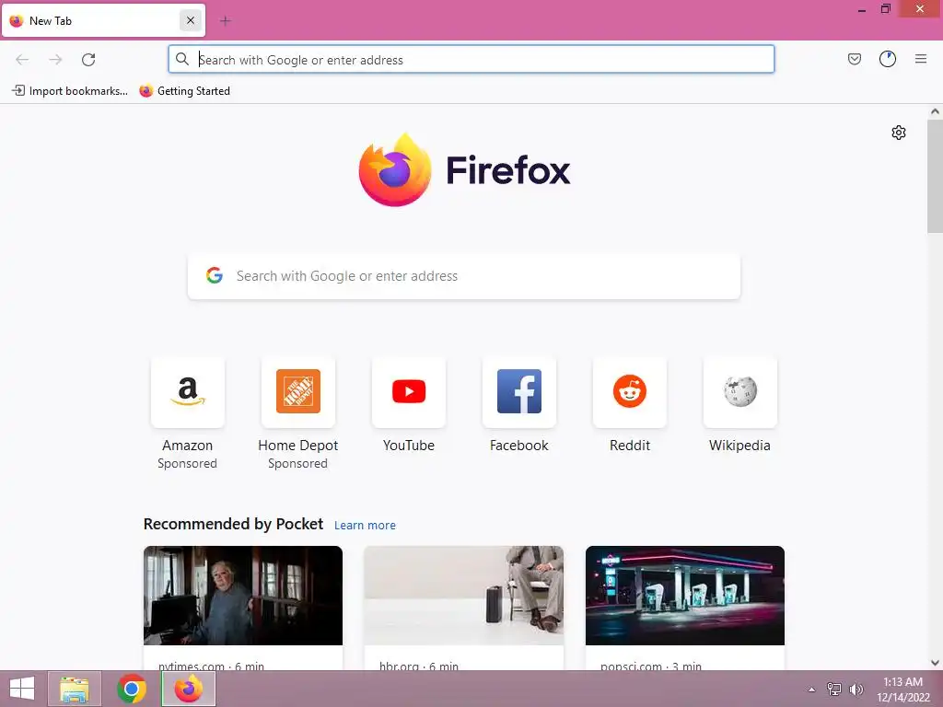Image resolution: width=943 pixels, height=707 pixels.
Task: Focus the address bar field
Action: tap(471, 60)
